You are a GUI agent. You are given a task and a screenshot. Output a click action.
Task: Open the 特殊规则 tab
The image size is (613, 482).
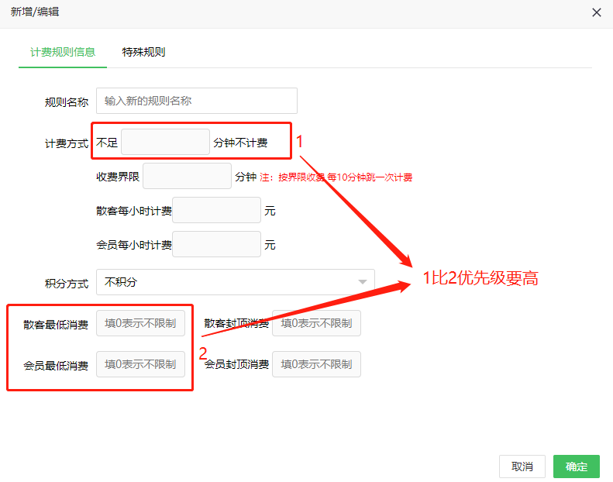click(143, 52)
